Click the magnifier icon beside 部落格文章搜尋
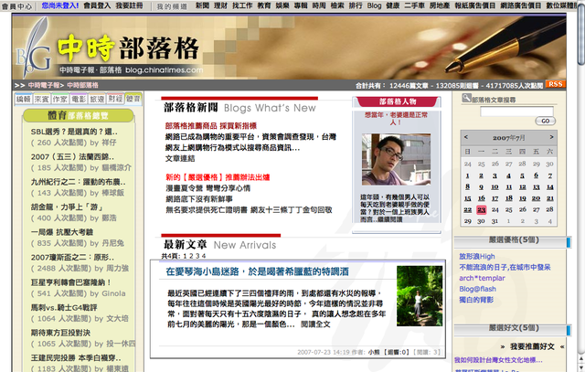Screen dimensions: 585x372 pyautogui.click(x=466, y=98)
